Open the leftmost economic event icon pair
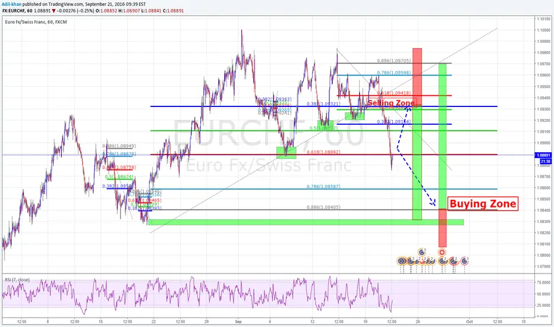The height and width of the screenshot is (327, 554). pyautogui.click(x=401, y=261)
